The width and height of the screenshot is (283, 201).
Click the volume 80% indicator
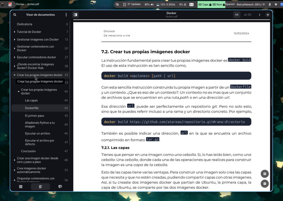pos(149,4)
